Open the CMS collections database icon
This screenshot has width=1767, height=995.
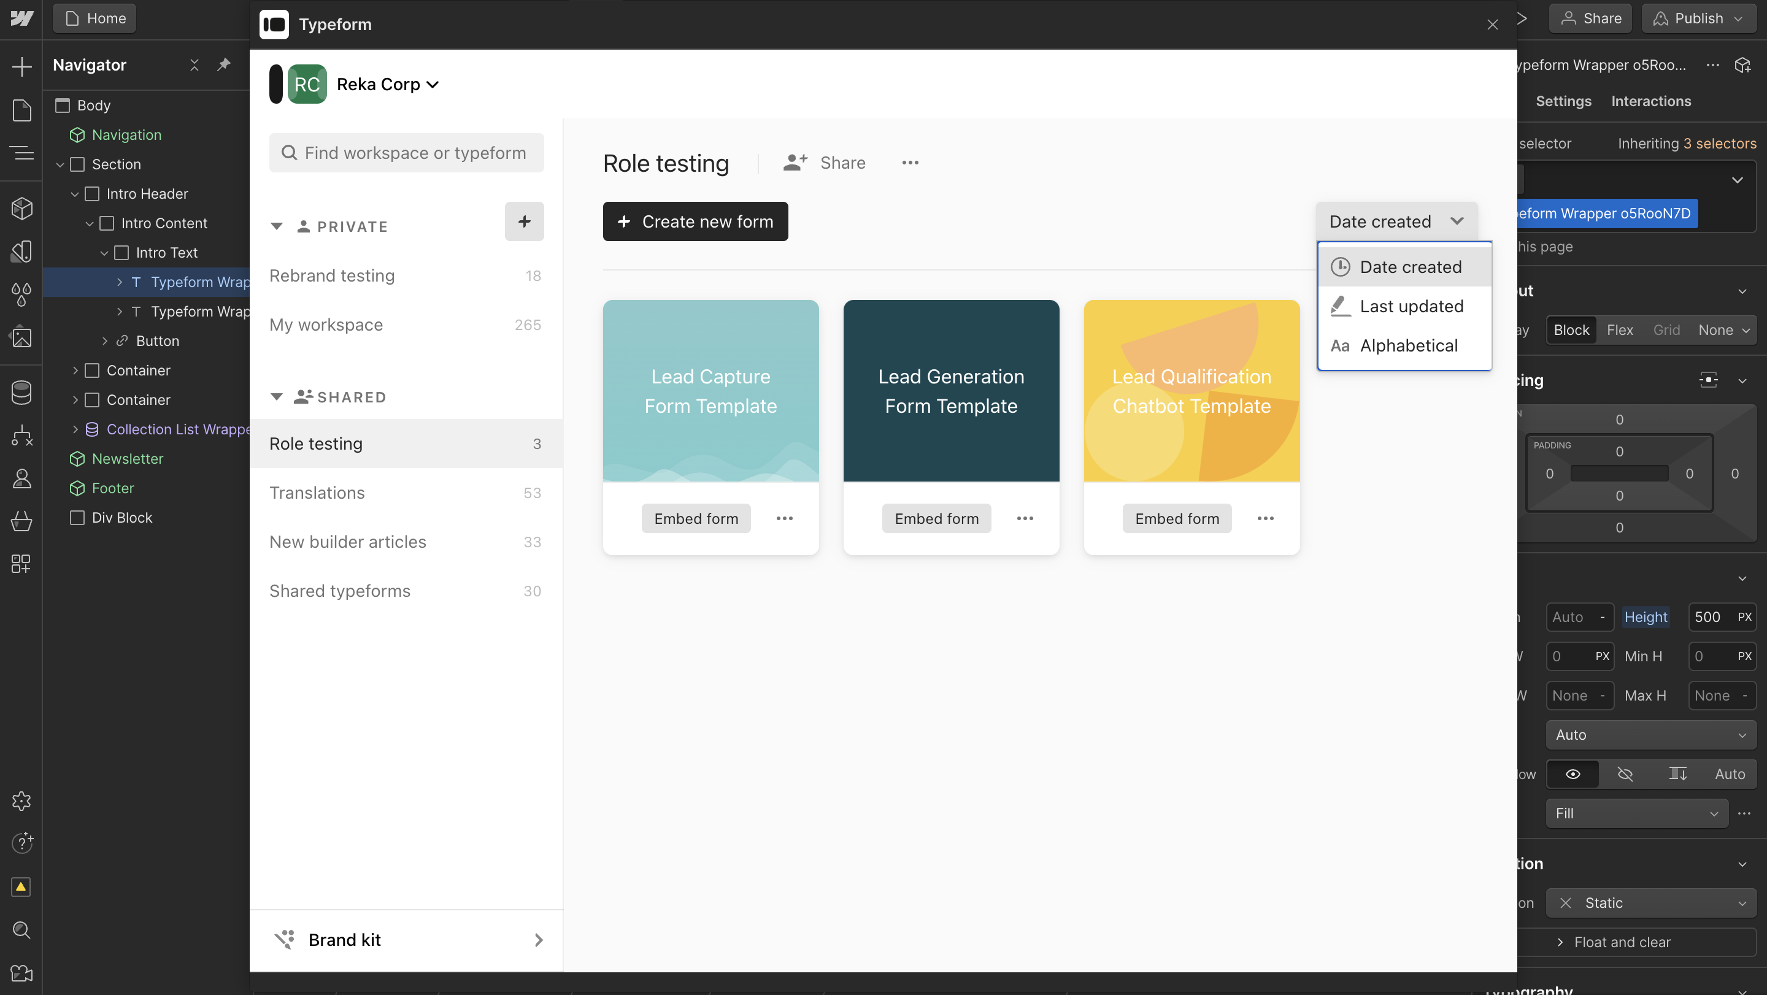21,393
